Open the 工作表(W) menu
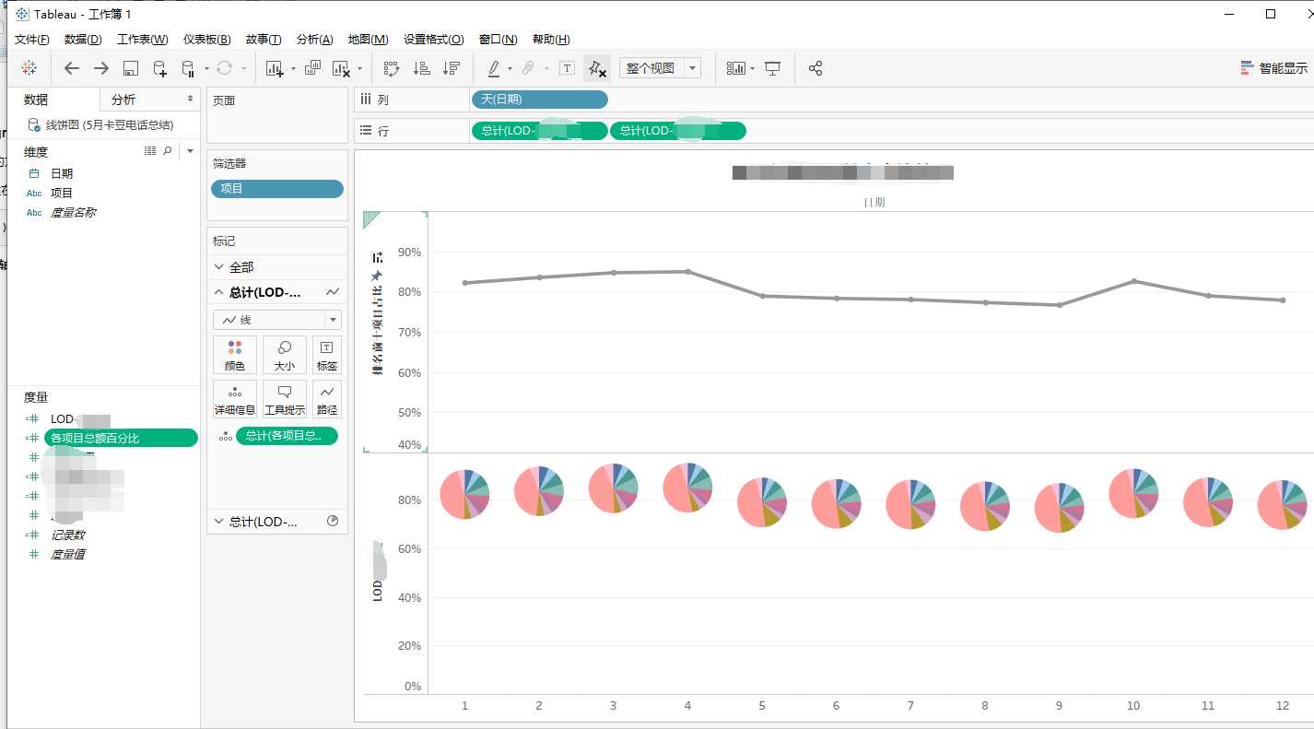The image size is (1314, 729). (x=142, y=40)
